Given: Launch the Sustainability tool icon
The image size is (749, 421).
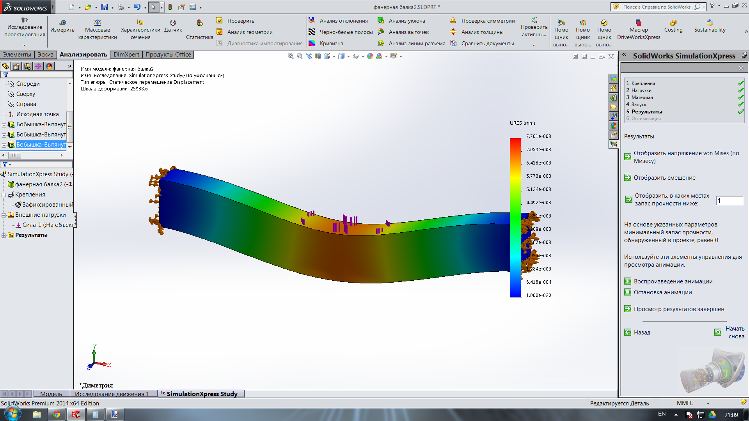Looking at the screenshot, I should (710, 23).
